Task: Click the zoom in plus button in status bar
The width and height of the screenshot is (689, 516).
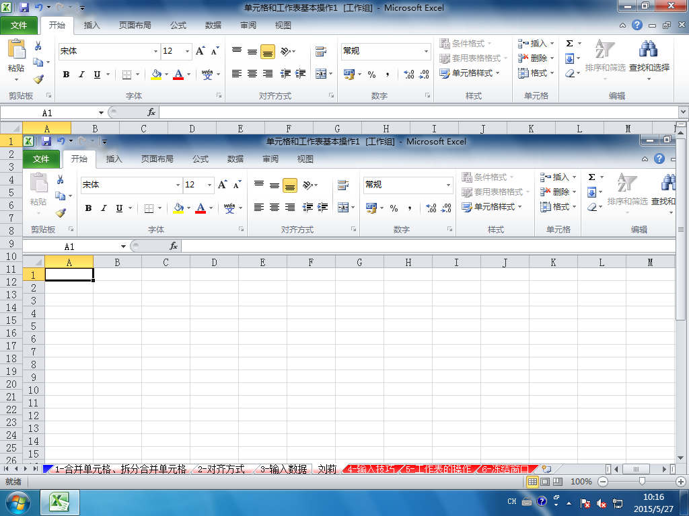Action: (x=681, y=482)
